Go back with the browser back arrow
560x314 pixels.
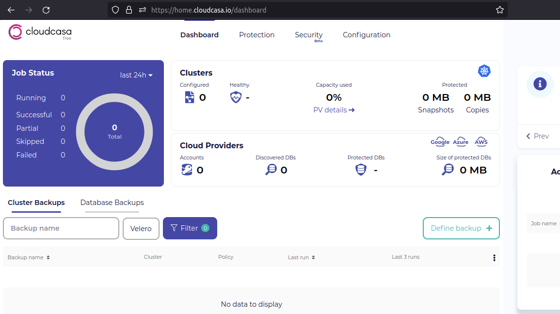[11, 10]
